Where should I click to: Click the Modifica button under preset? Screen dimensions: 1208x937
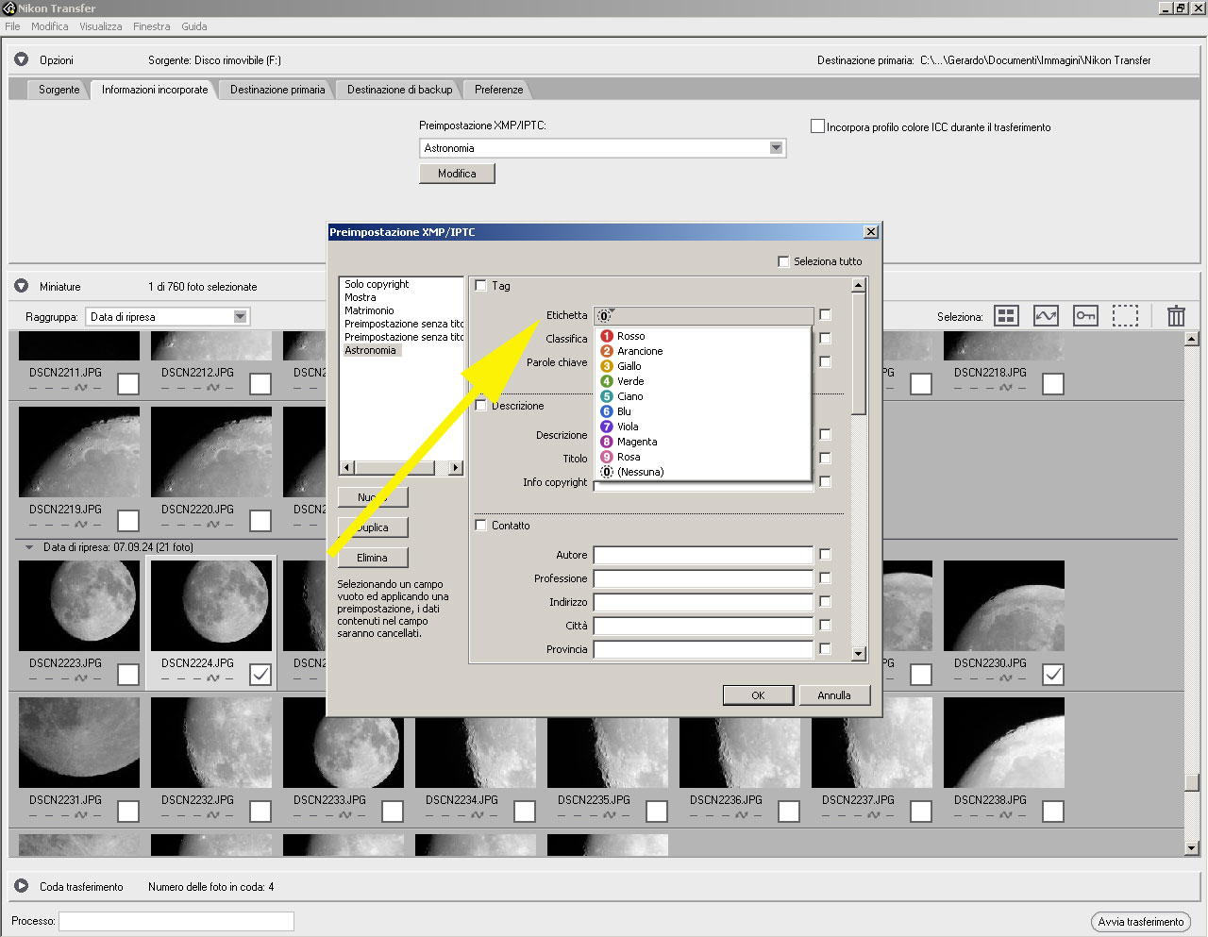[x=457, y=174]
